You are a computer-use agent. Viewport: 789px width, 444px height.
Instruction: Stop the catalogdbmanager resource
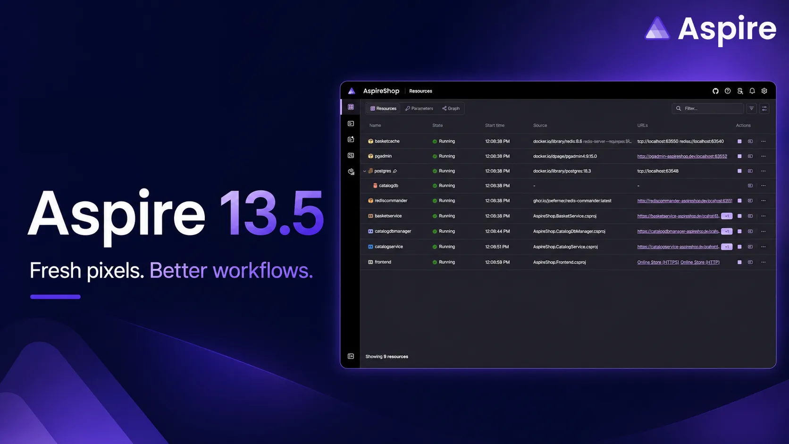coord(739,231)
